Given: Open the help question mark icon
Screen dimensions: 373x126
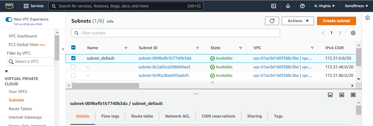Looking at the screenshot, I should tap(302, 6).
